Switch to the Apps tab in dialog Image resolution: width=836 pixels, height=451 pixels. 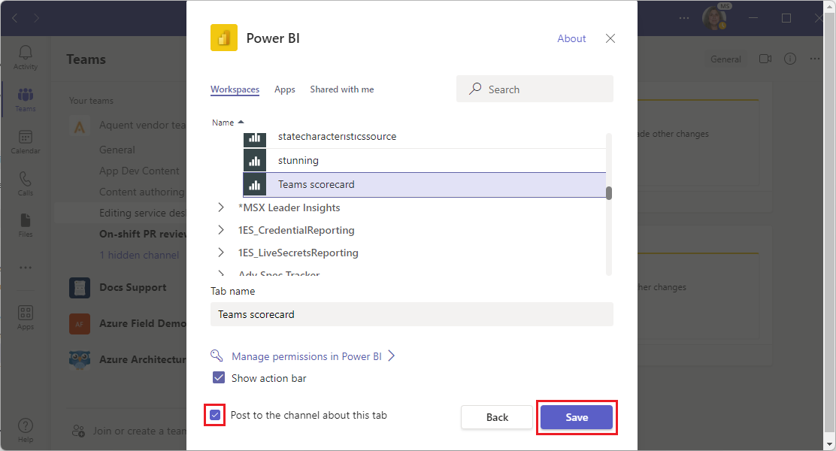tap(285, 89)
